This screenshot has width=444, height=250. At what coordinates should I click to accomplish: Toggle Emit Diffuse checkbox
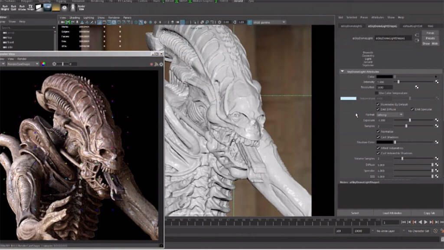tap(378, 109)
